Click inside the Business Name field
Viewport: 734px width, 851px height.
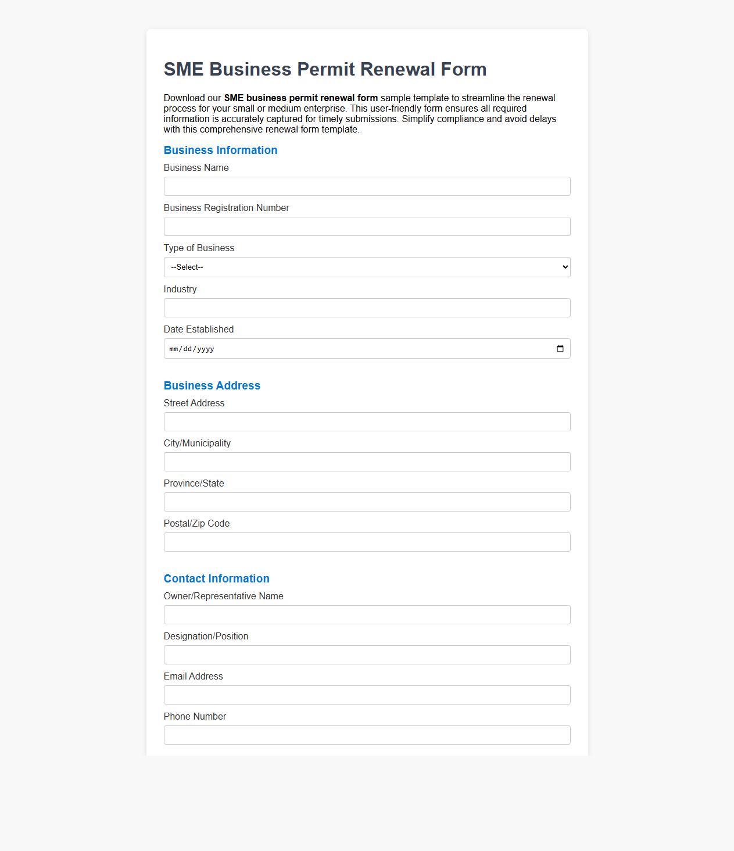coord(367,186)
